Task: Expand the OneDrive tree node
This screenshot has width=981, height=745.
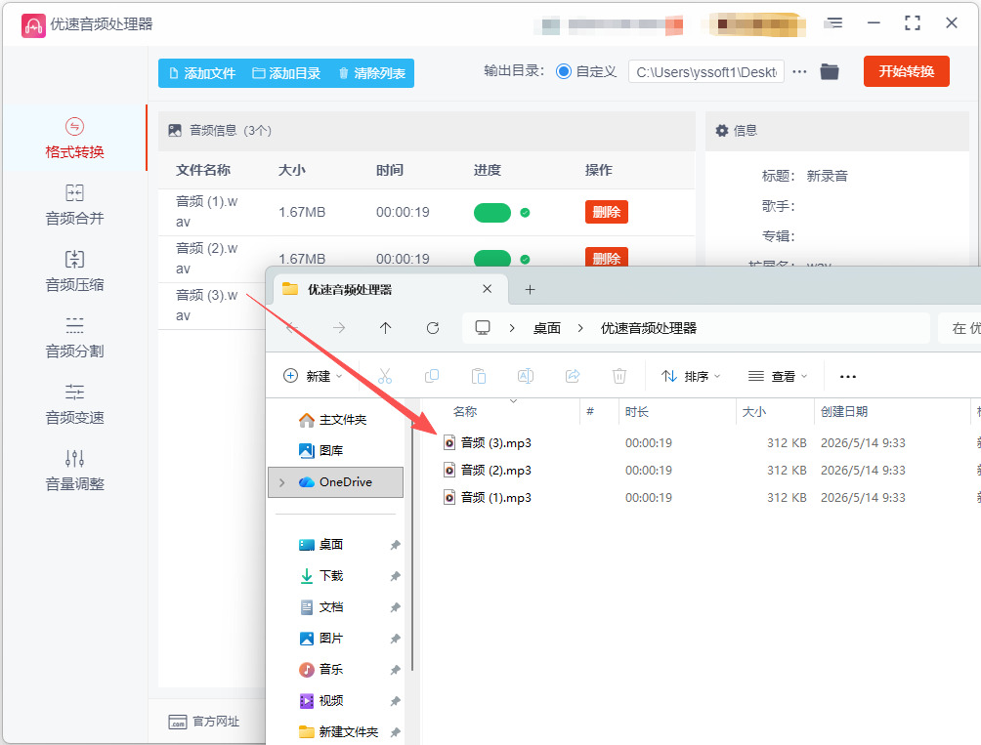Action: click(282, 482)
